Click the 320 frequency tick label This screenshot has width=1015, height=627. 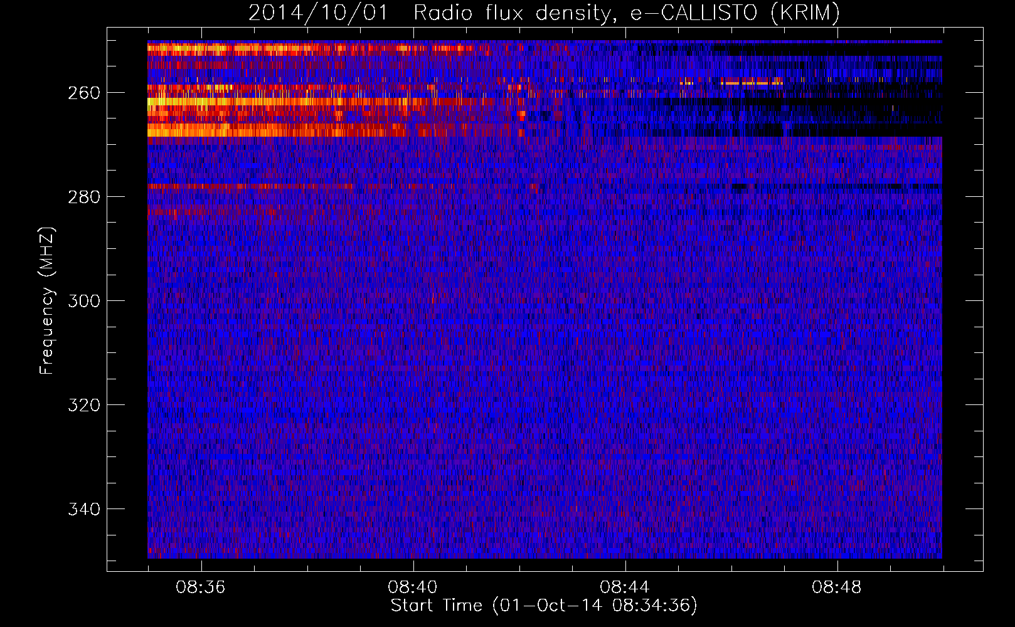[84, 405]
